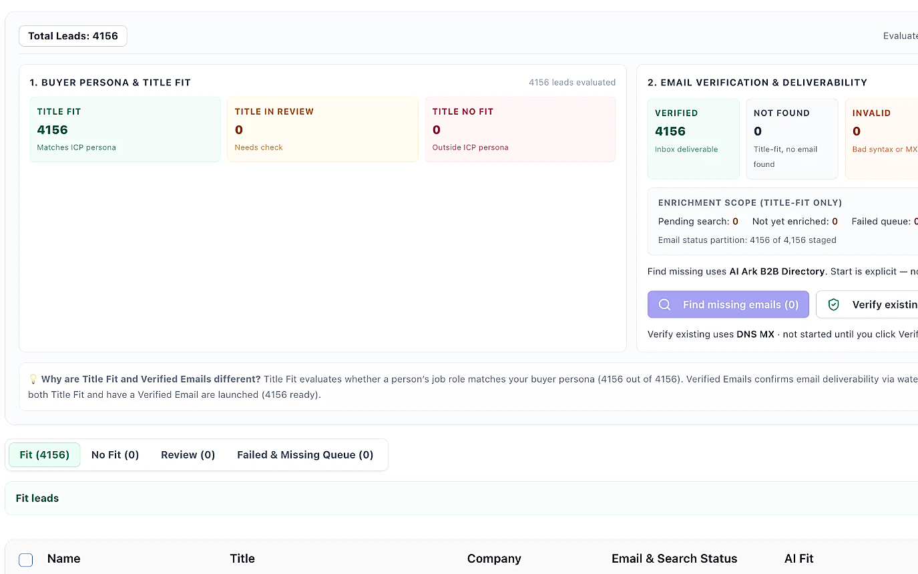Click the magnifier icon in Find missing emails
The height and width of the screenshot is (574, 918).
(x=664, y=304)
